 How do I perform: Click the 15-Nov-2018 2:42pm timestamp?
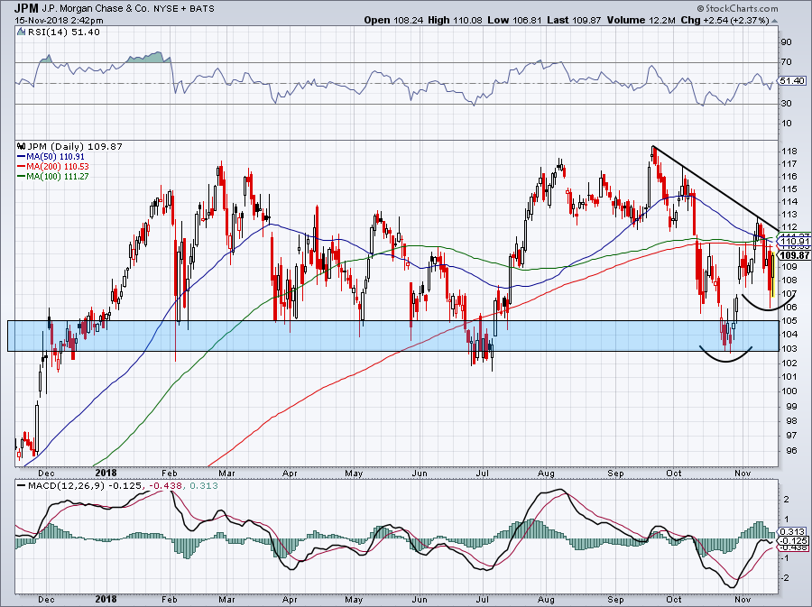click(59, 21)
